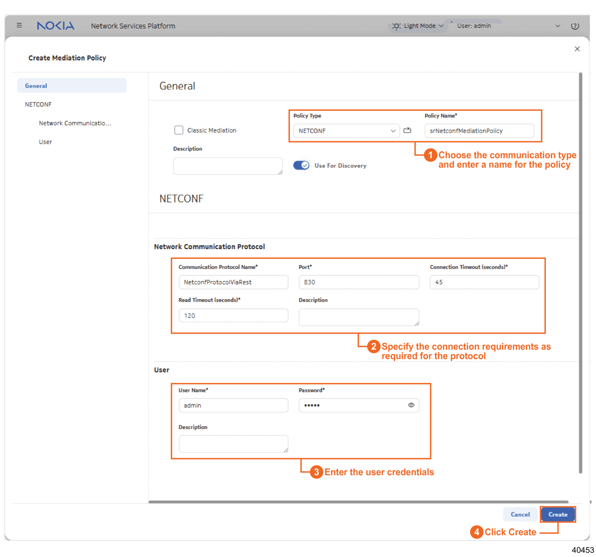This screenshot has width=596, height=557.
Task: Go to the NETCONF sidebar section
Action: click(38, 104)
